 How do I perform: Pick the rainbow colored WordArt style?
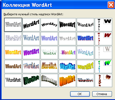coord(67,52)
